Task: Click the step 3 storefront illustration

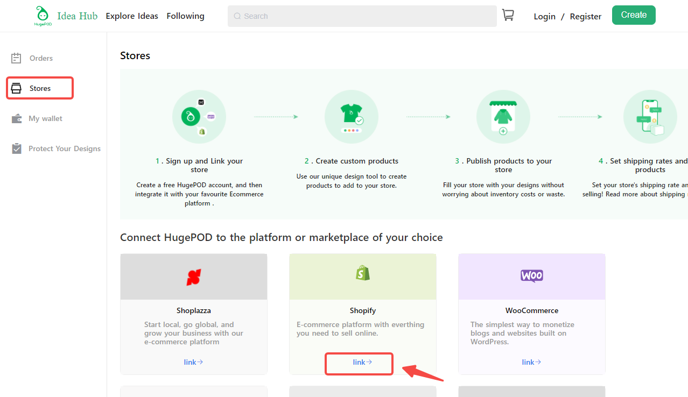Action: point(503,117)
